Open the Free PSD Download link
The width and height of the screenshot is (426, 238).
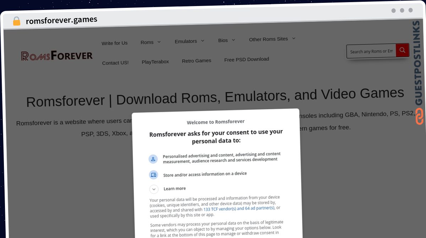coord(246,59)
